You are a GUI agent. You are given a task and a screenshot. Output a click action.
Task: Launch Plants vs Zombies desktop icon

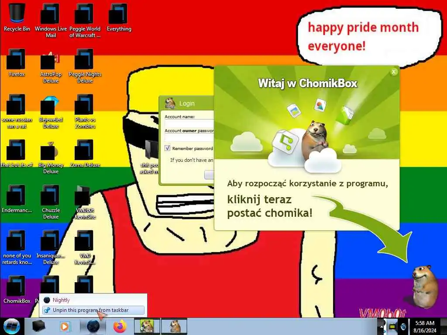pos(85,111)
